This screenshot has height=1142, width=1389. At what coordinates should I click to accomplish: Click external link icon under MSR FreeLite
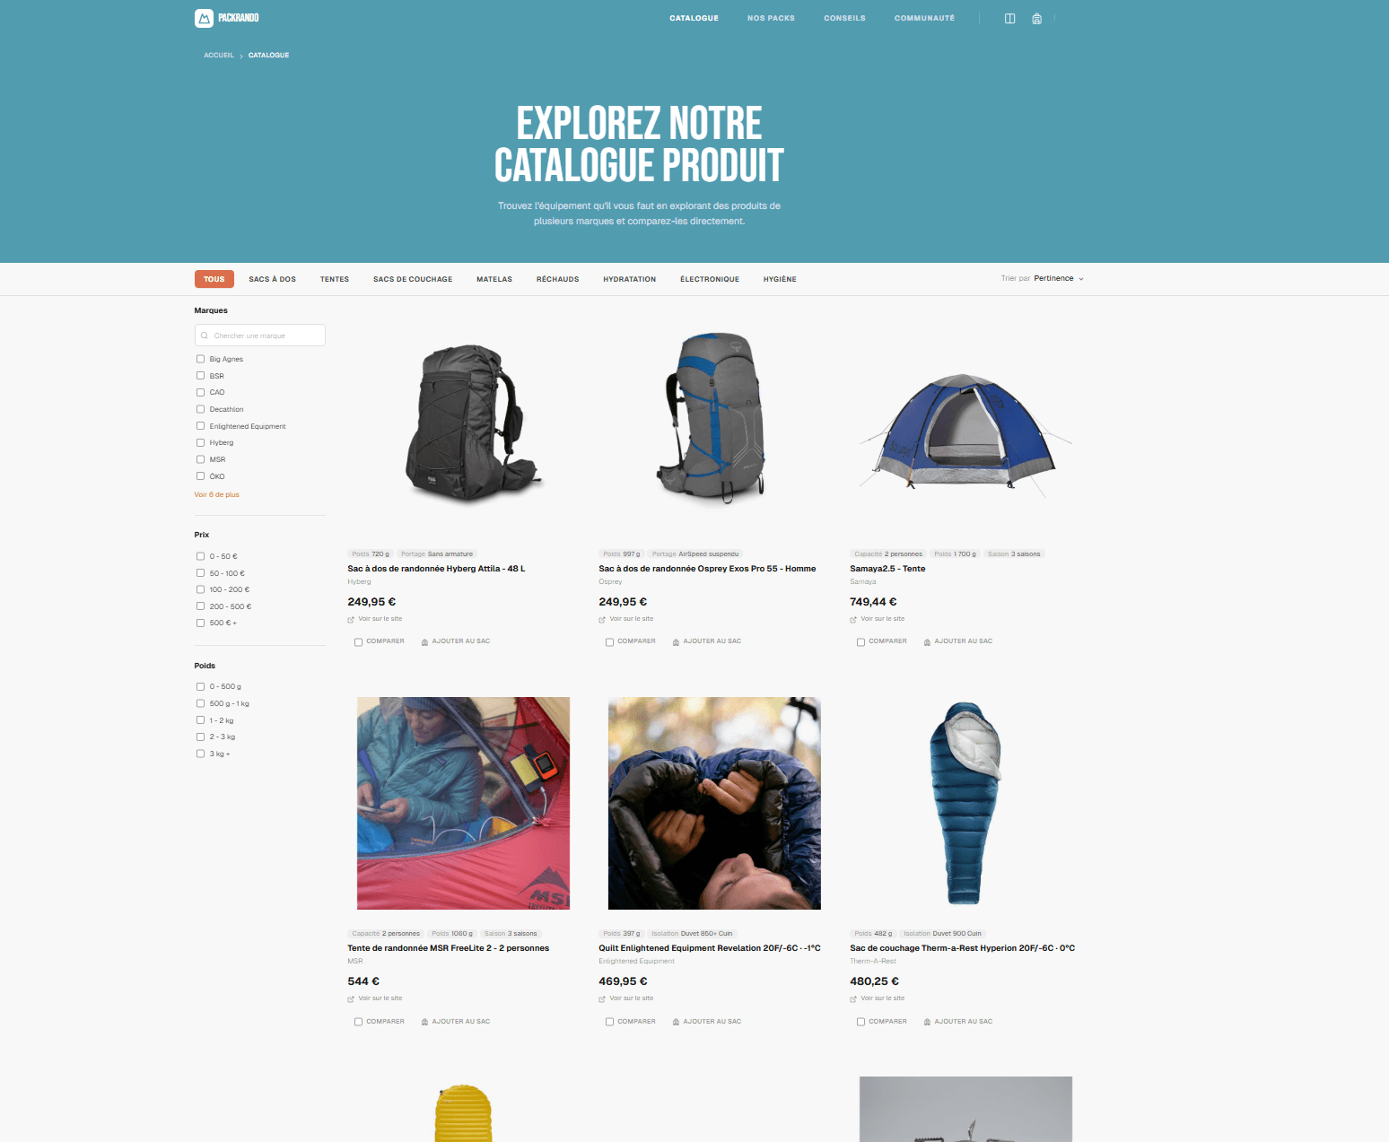point(351,999)
